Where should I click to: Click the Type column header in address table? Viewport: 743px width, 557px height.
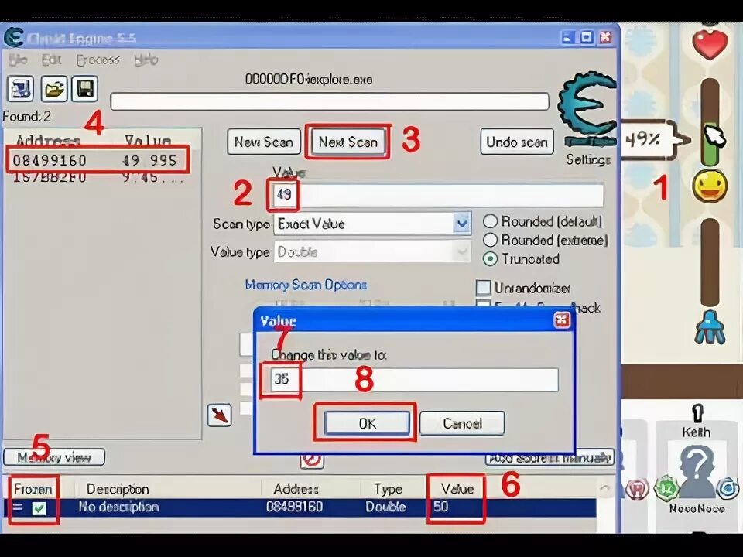388,489
